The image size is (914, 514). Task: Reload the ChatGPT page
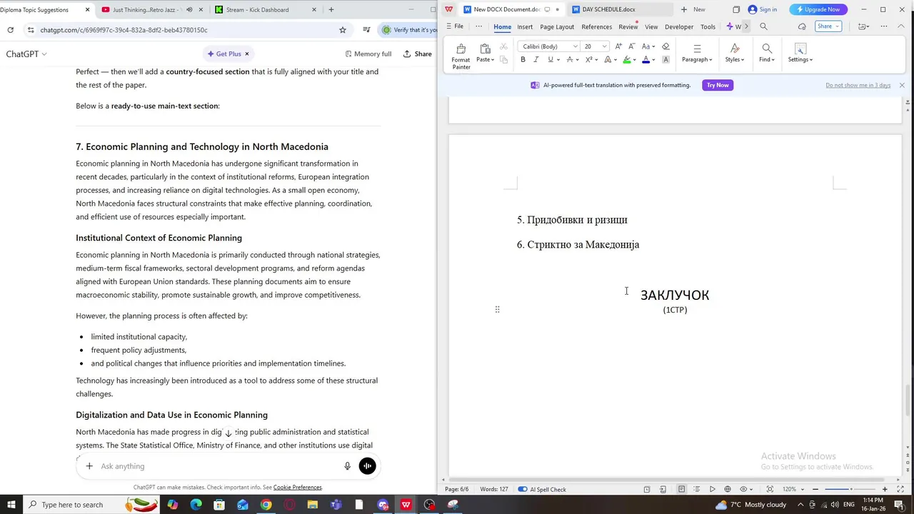click(10, 30)
